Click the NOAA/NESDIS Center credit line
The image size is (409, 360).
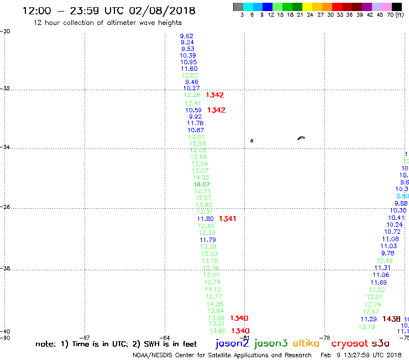coord(222,356)
